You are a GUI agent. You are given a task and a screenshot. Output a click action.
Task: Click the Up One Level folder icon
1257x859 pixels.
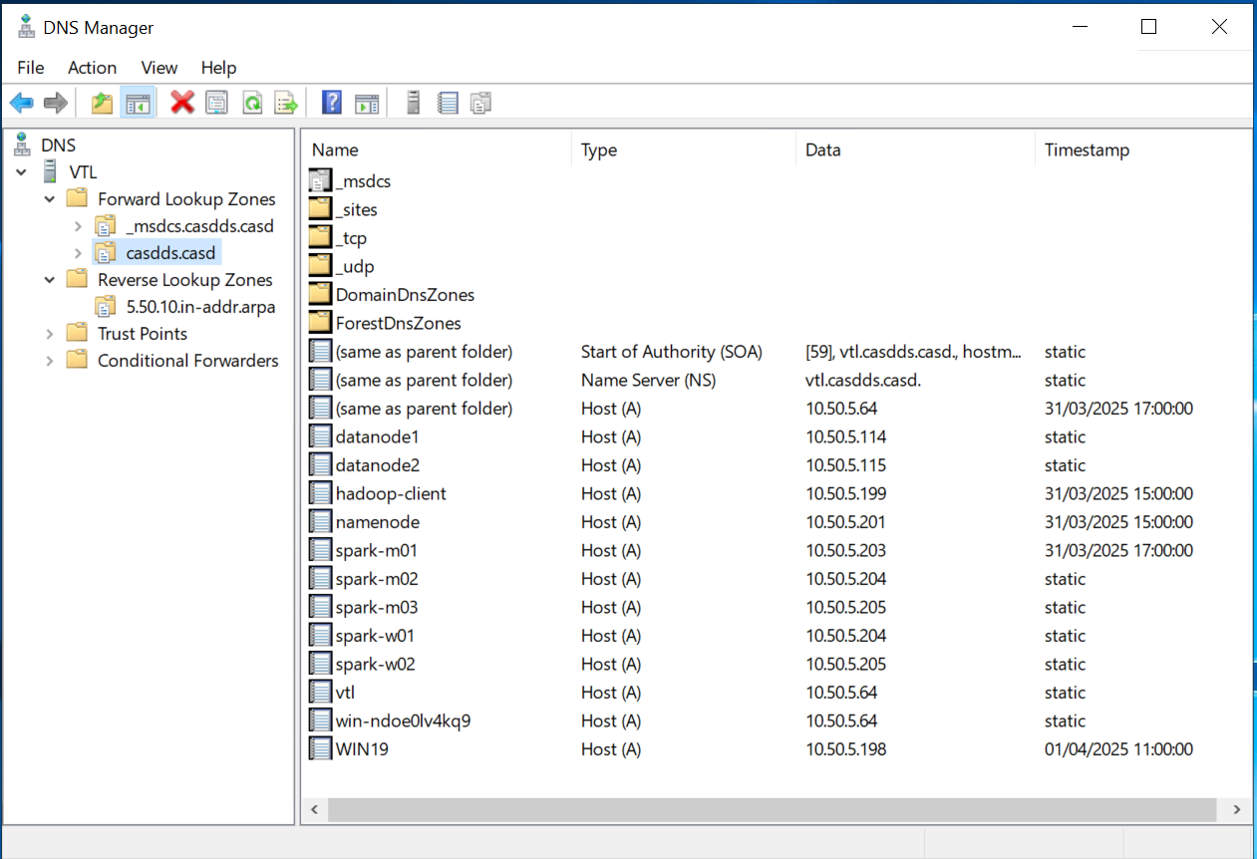tap(101, 102)
